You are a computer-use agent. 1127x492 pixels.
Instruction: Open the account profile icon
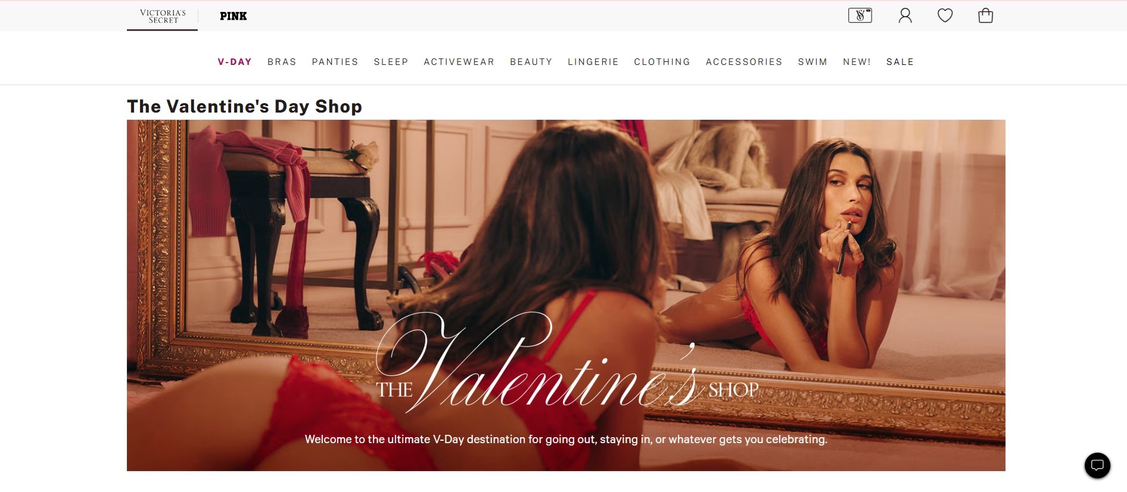[x=905, y=15]
